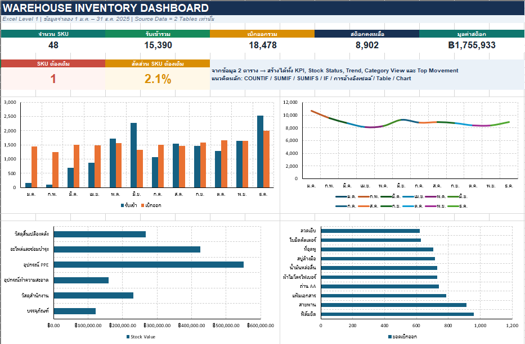The image size is (525, 344).
Task: Select the สายพาน horizontal bar
Action: [393, 305]
